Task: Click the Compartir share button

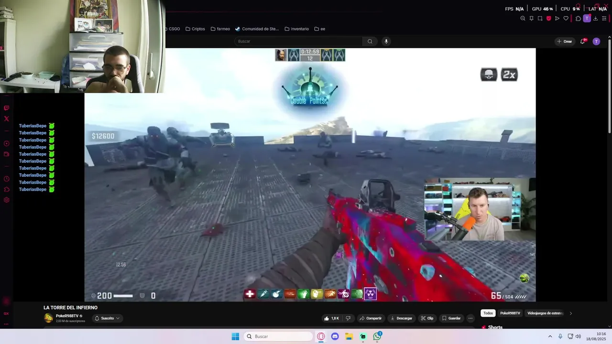Action: pyautogui.click(x=371, y=318)
